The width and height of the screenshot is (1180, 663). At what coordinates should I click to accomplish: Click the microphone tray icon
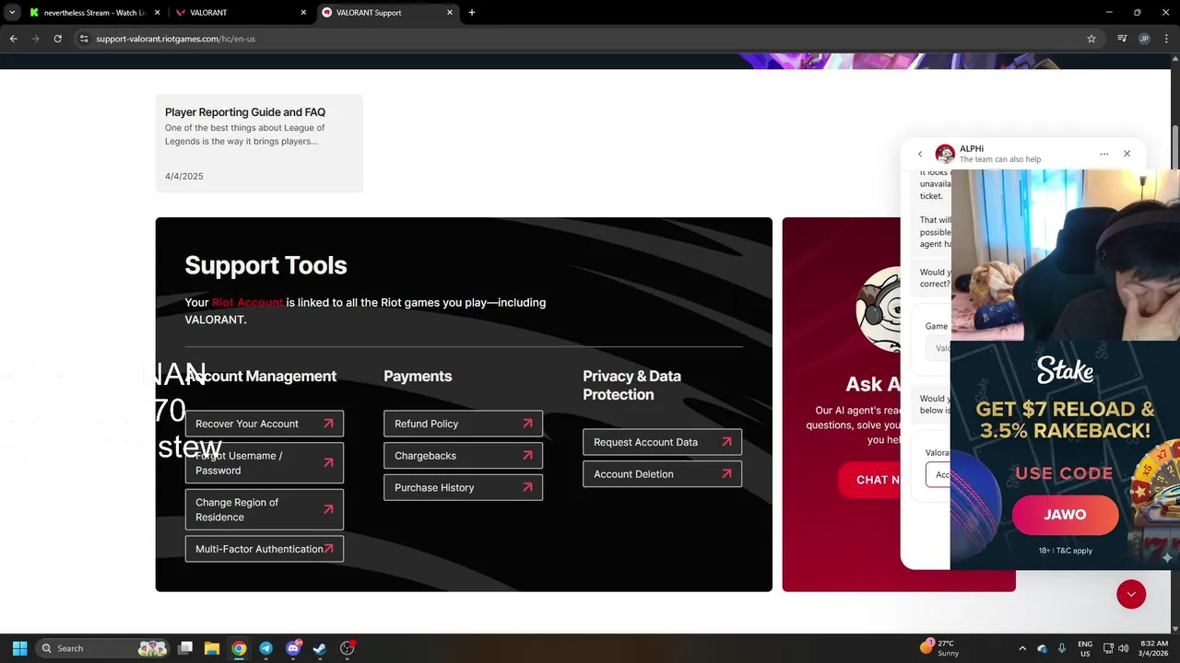tap(1062, 648)
